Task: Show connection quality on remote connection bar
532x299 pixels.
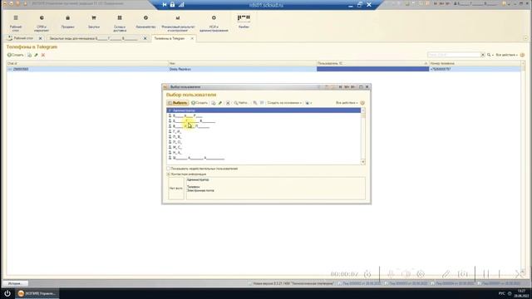Action: point(181,5)
